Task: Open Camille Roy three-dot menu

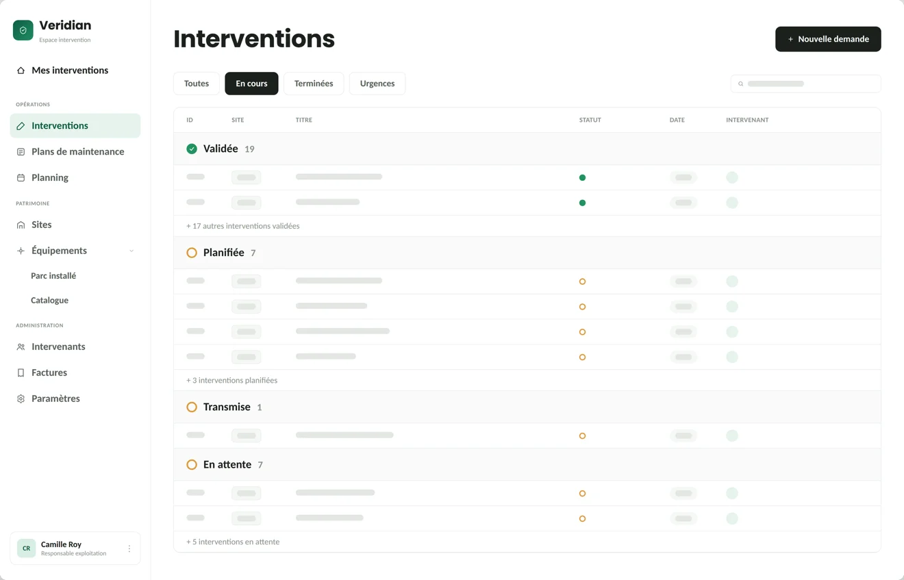Action: tap(129, 549)
